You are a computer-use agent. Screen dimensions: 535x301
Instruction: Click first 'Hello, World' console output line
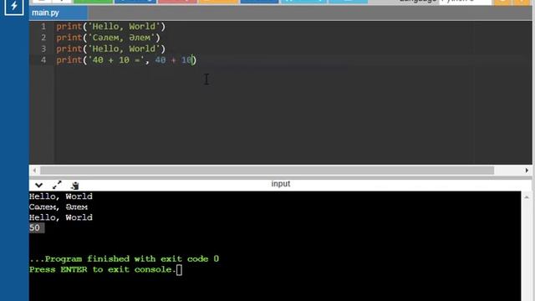(61, 196)
